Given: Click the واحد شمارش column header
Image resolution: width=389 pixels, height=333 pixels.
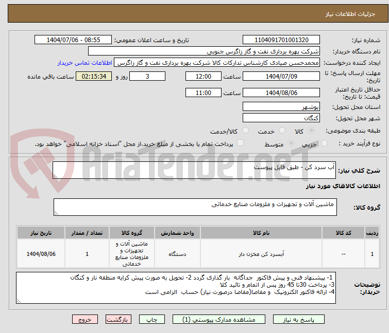Looking at the screenshot, I should click(x=177, y=233).
